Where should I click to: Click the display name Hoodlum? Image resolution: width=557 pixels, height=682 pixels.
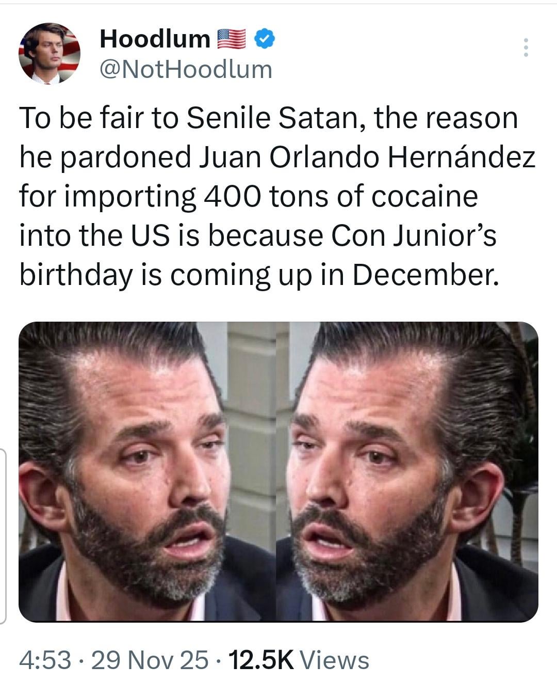pos(155,39)
